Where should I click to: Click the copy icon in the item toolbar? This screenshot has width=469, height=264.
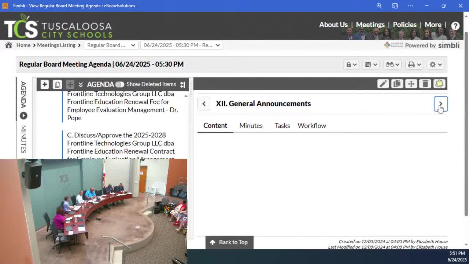[x=397, y=84]
